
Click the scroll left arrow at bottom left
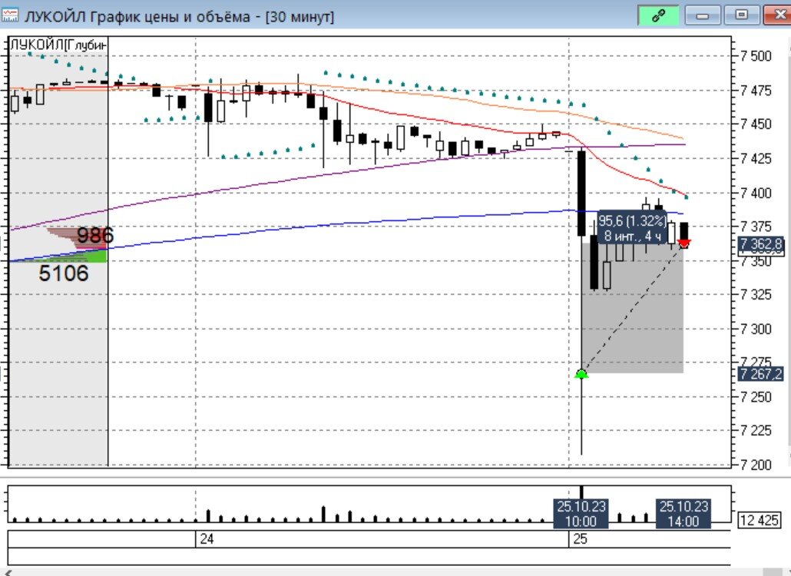click(x=7, y=572)
